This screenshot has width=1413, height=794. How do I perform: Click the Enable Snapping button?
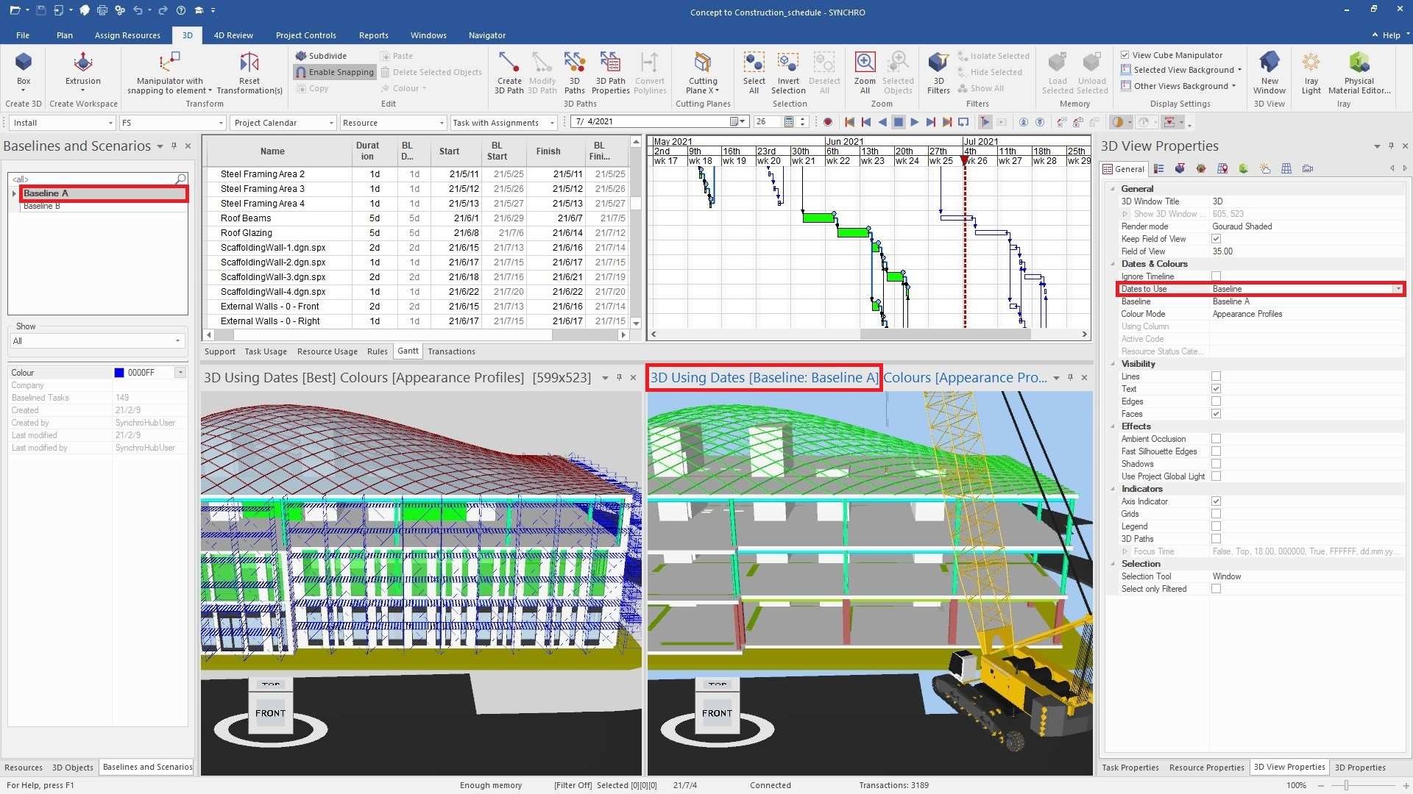click(335, 72)
